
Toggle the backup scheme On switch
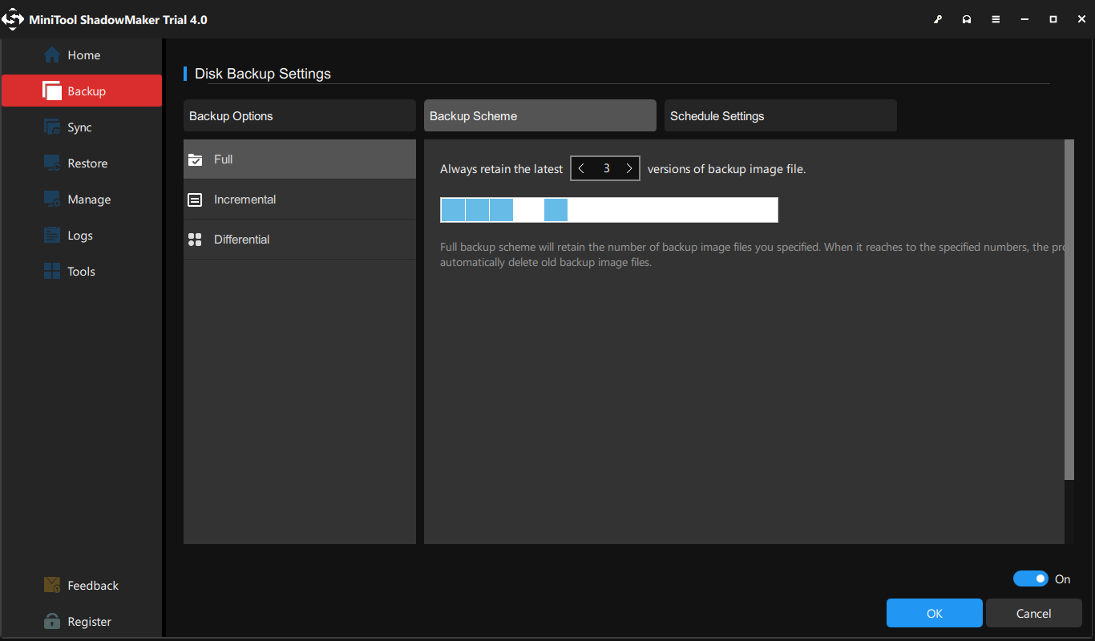pos(1031,579)
